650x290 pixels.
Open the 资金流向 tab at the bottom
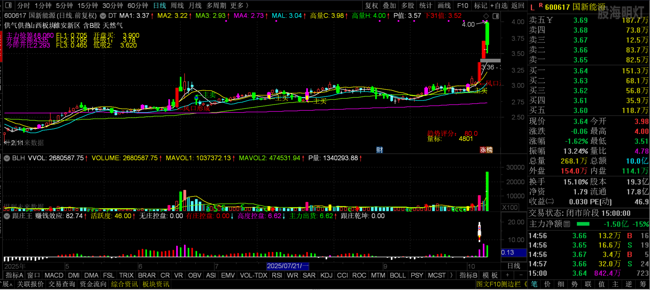[93, 284]
